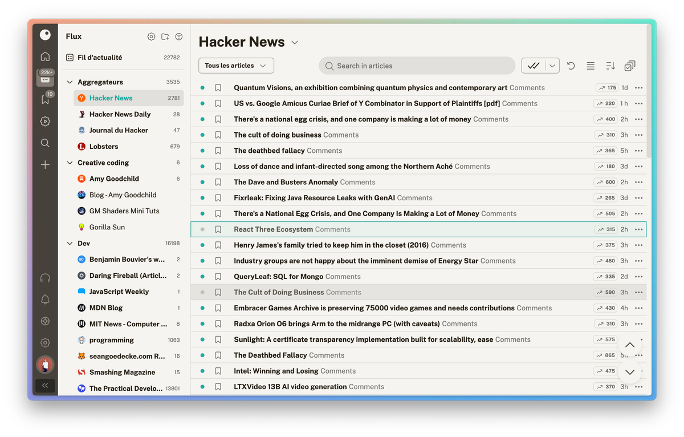The image size is (684, 437).
Task: Click the add new feed plus icon
Action: coord(45,165)
